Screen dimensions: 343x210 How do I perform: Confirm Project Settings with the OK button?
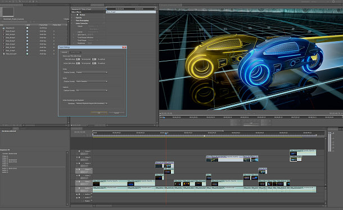coord(99,113)
